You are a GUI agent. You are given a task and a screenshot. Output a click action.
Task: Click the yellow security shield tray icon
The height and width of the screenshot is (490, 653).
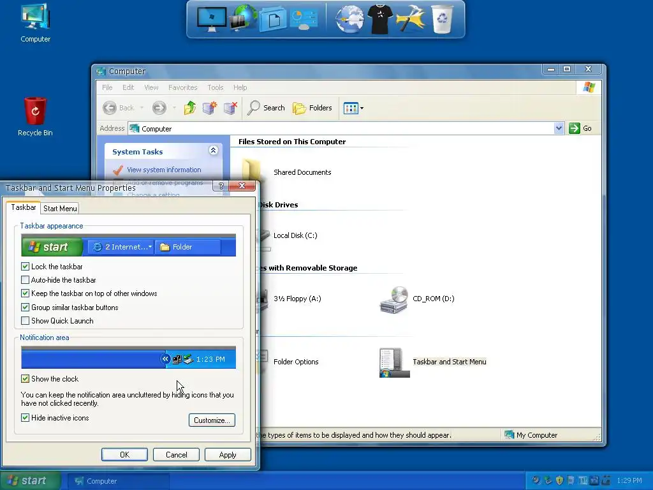click(559, 480)
